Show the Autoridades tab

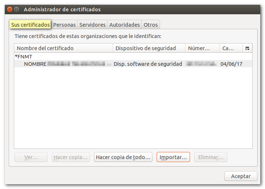point(124,25)
